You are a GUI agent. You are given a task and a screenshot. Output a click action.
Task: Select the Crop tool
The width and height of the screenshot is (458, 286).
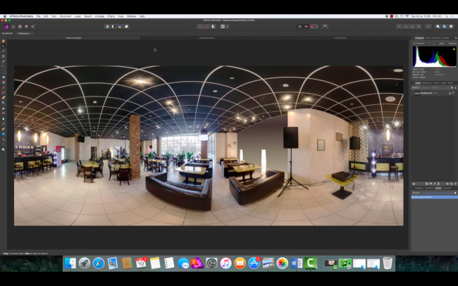(4, 56)
